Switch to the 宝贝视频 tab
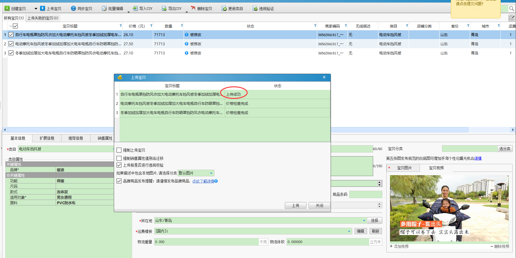This screenshot has width=516, height=258. tap(436, 168)
